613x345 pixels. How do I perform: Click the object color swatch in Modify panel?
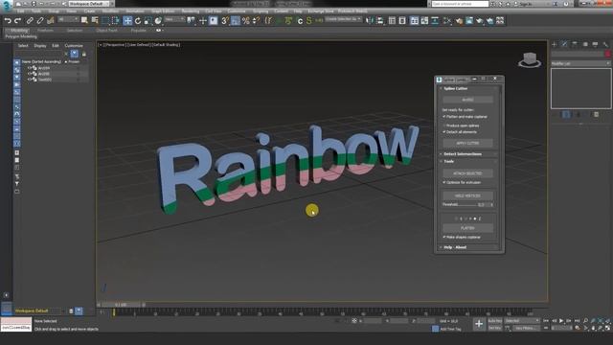608,54
